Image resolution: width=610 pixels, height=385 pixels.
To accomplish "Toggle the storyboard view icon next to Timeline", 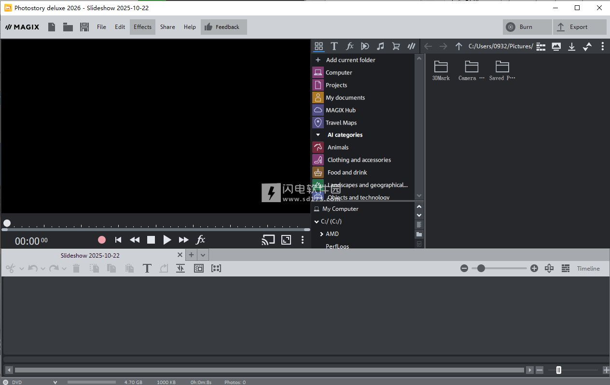I will pyautogui.click(x=566, y=269).
